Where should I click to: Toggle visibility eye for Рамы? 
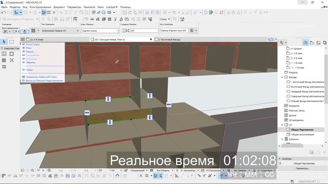click(x=24, y=48)
